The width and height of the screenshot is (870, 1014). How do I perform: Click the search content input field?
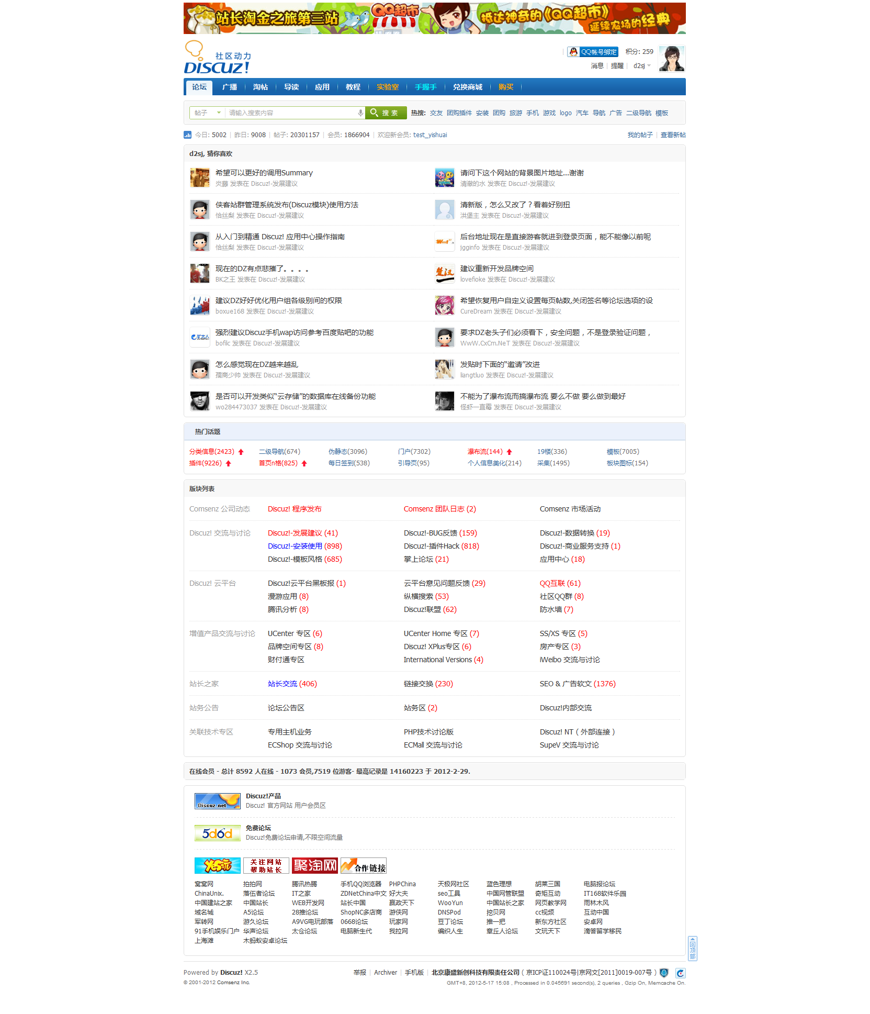tap(291, 113)
